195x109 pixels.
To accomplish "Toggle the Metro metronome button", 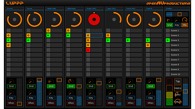I will click(178, 88).
